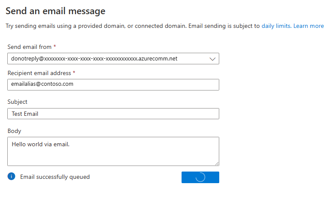Open the daily limits link

pos(276,26)
